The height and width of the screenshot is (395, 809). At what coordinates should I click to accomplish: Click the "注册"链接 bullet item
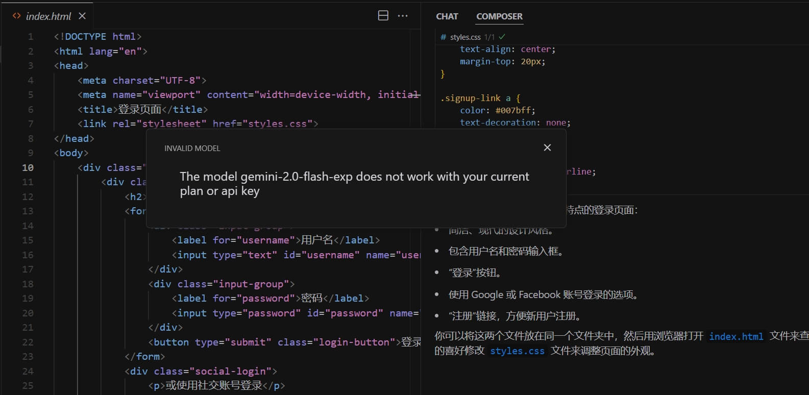tap(514, 316)
